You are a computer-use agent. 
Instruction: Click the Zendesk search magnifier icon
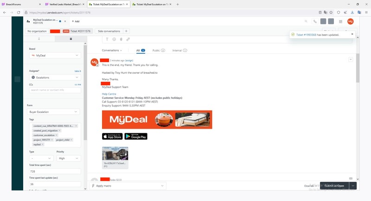click(x=306, y=21)
